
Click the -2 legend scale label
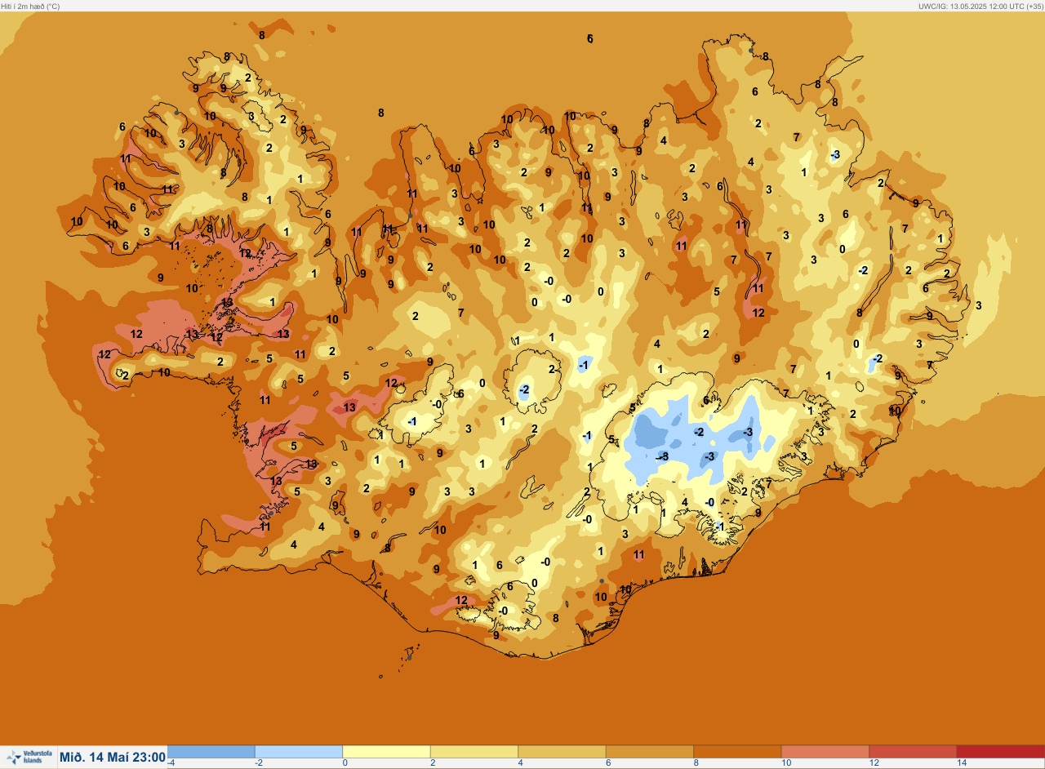[x=258, y=763]
